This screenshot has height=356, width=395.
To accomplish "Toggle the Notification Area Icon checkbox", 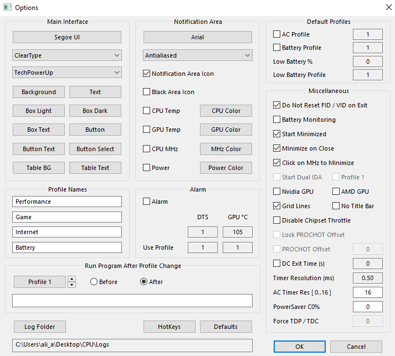I will (x=146, y=74).
